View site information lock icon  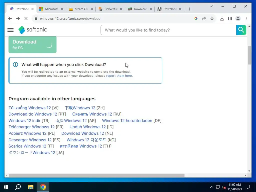point(36,18)
